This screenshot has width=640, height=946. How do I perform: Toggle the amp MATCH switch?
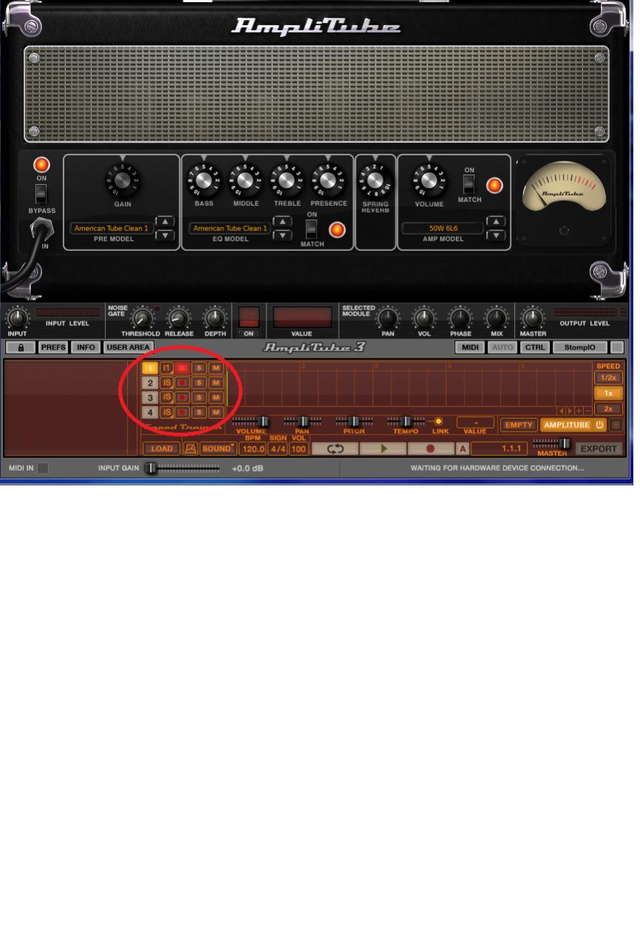pos(469,184)
